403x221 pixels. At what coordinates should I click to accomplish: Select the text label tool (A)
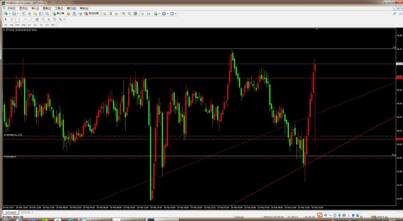tap(48, 19)
